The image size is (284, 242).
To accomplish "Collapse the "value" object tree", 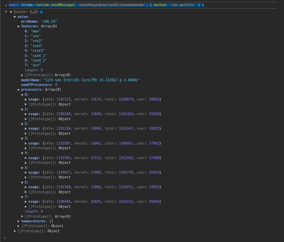I will [15, 17].
